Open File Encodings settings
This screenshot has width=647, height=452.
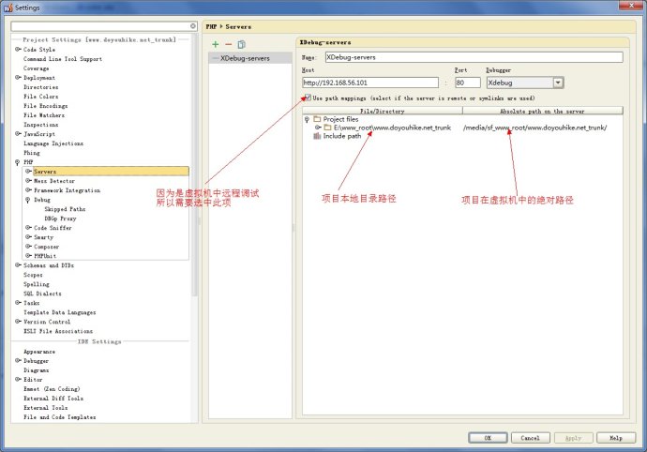(x=46, y=106)
